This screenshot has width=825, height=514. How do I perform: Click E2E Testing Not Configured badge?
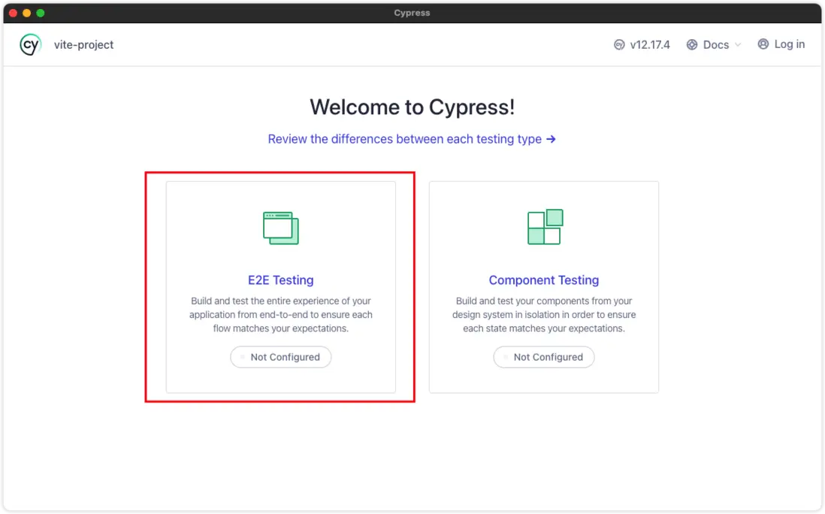[x=281, y=357]
